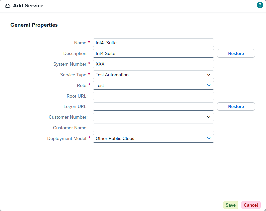Viewport: 266px width, 211px height.
Task: Click the cloud icon beside Add Service
Action: 7,6
